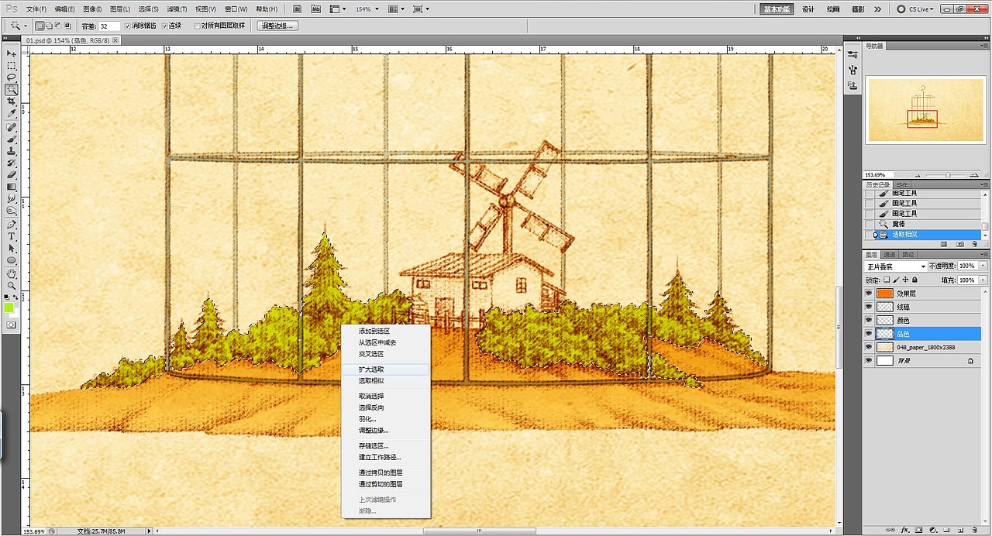Viewport: 992px width, 536px height.
Task: Expand more workspaces chevron
Action: [877, 9]
